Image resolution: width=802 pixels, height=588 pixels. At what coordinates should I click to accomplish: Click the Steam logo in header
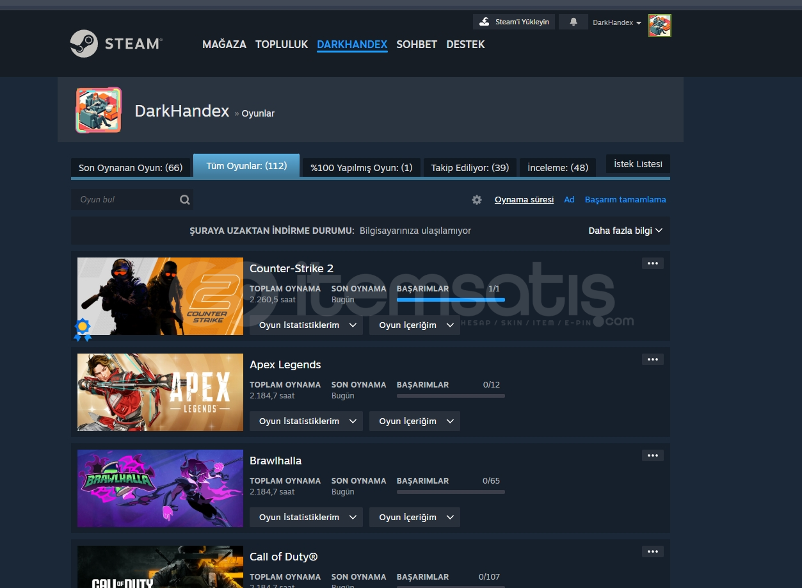pos(116,44)
